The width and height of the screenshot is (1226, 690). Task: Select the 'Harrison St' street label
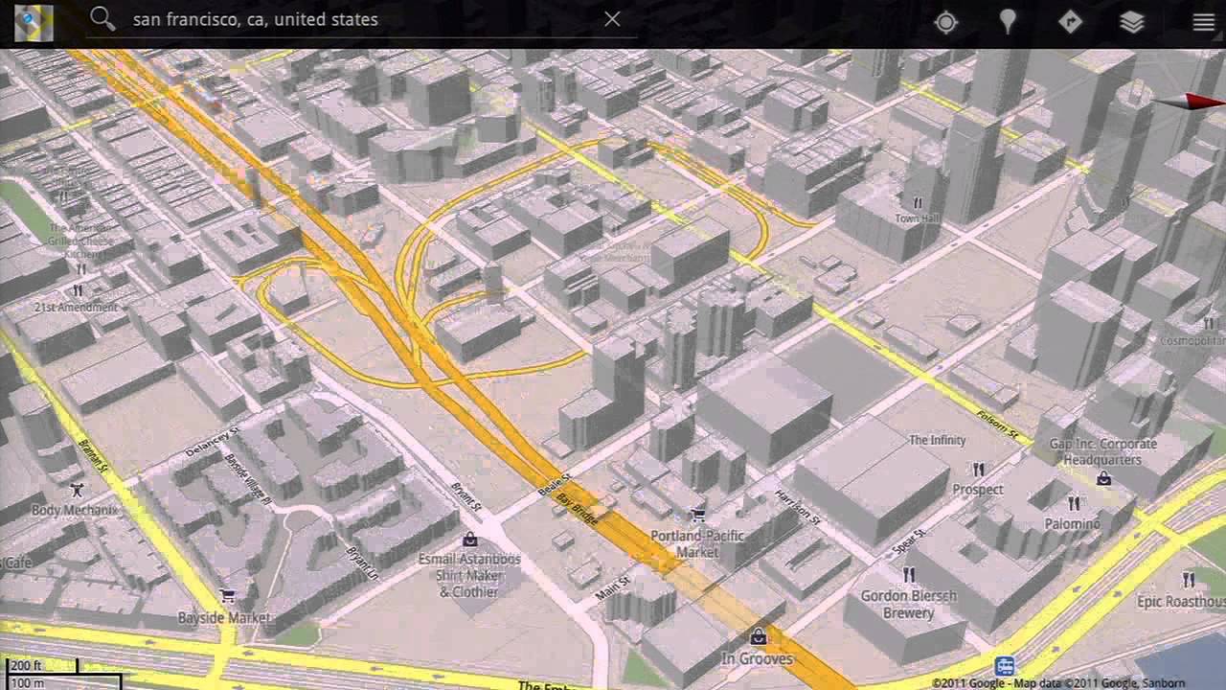pos(798,507)
